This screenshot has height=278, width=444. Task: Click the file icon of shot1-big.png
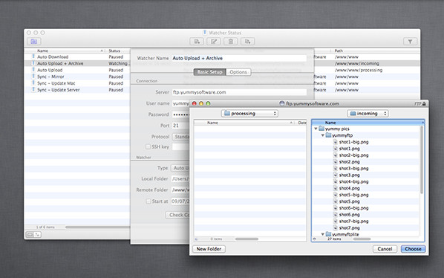(336, 142)
